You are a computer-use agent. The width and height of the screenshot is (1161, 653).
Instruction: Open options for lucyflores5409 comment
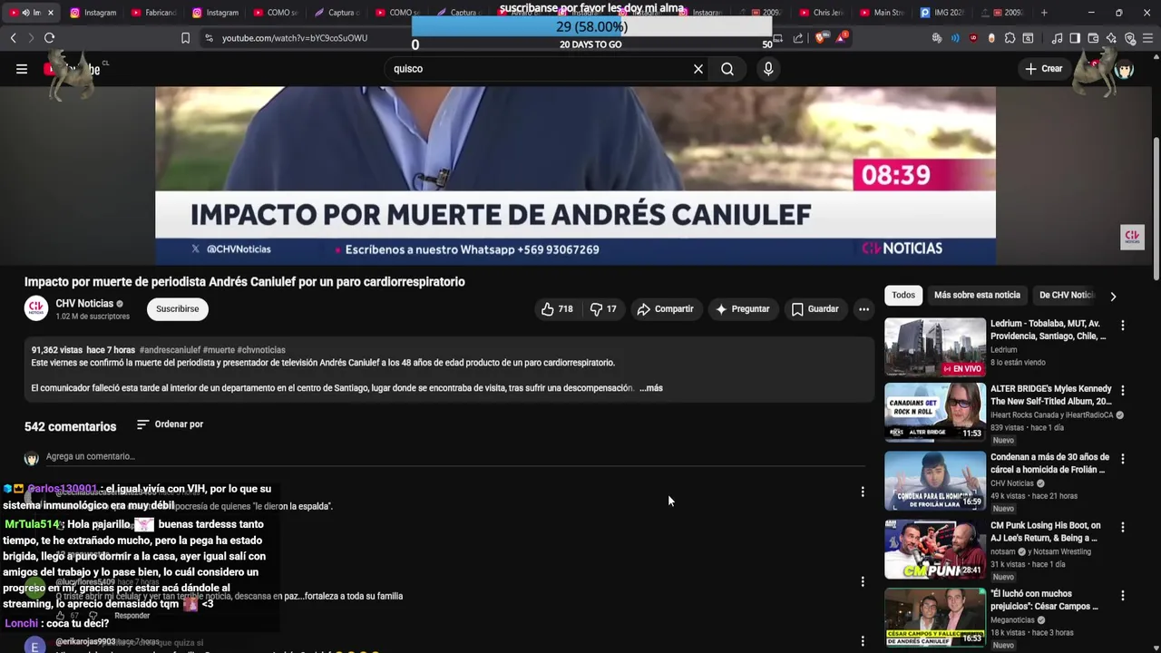coord(863,581)
